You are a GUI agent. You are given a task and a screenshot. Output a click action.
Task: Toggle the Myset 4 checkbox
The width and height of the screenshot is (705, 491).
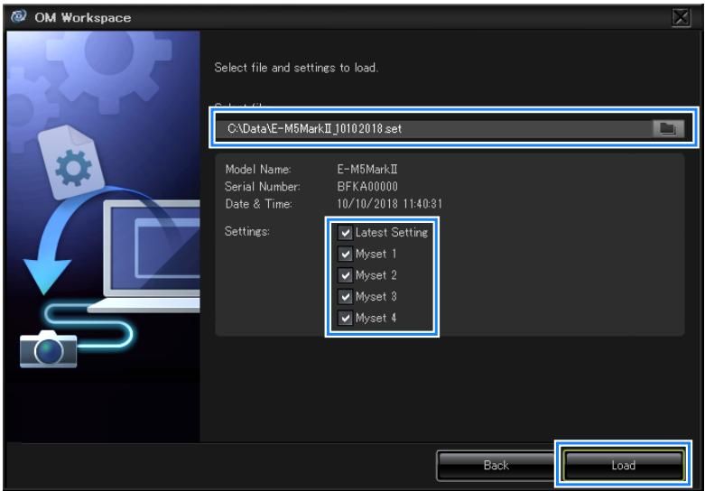click(345, 319)
